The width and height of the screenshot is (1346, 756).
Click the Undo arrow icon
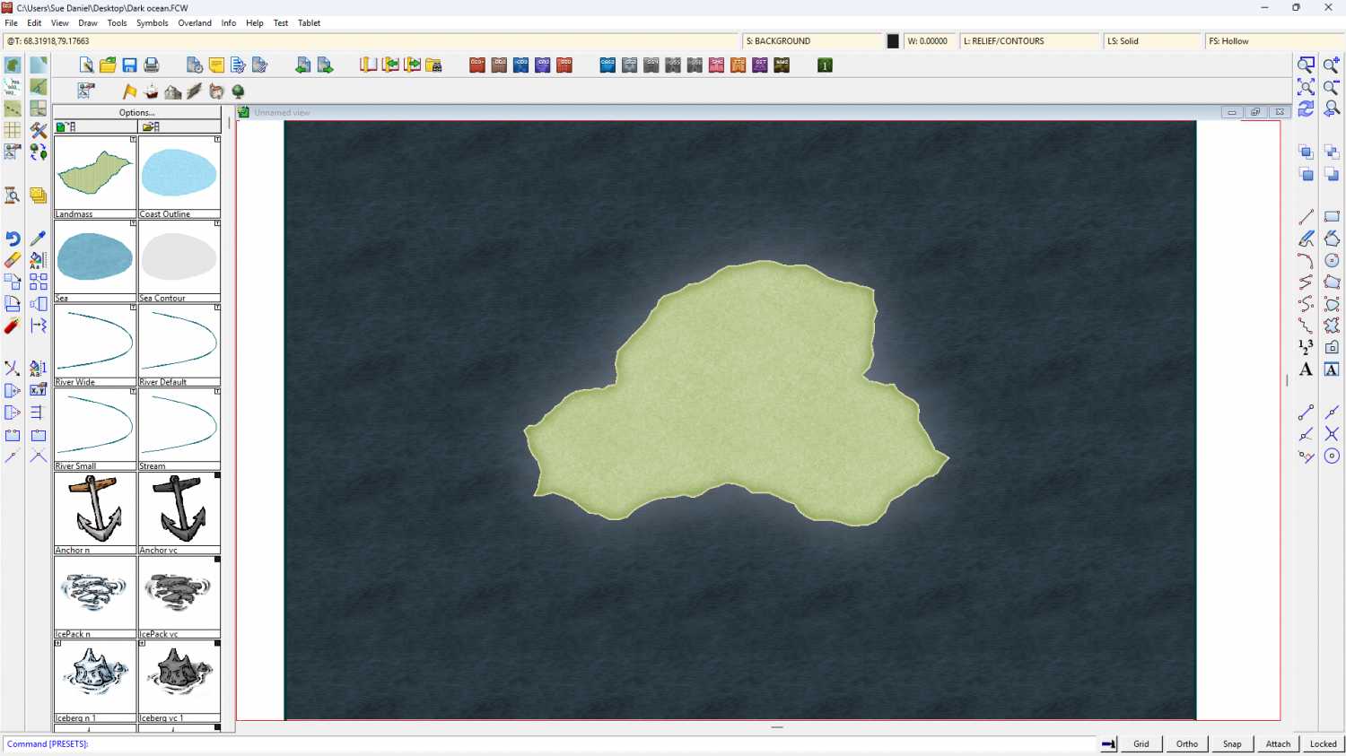tap(13, 239)
